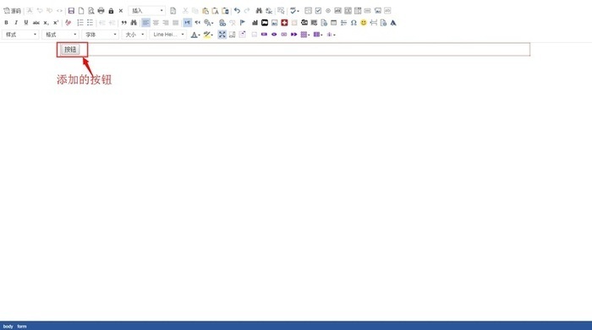
Task: Click the block quote icon
Action: [x=123, y=23]
